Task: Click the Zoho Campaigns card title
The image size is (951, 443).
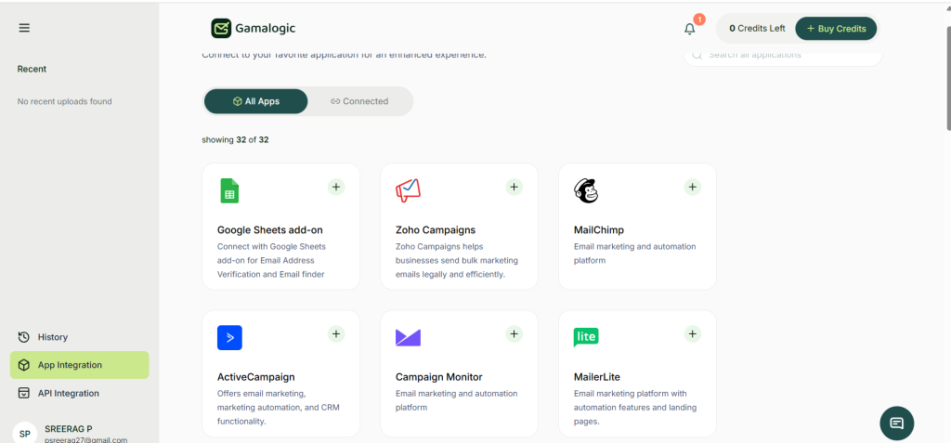Action: (x=436, y=230)
